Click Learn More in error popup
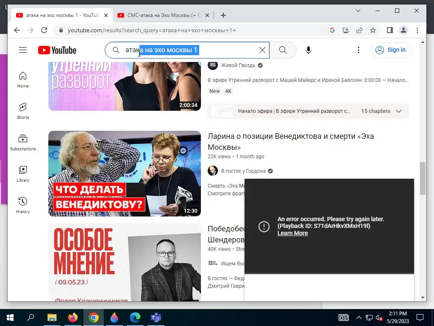 292,233
